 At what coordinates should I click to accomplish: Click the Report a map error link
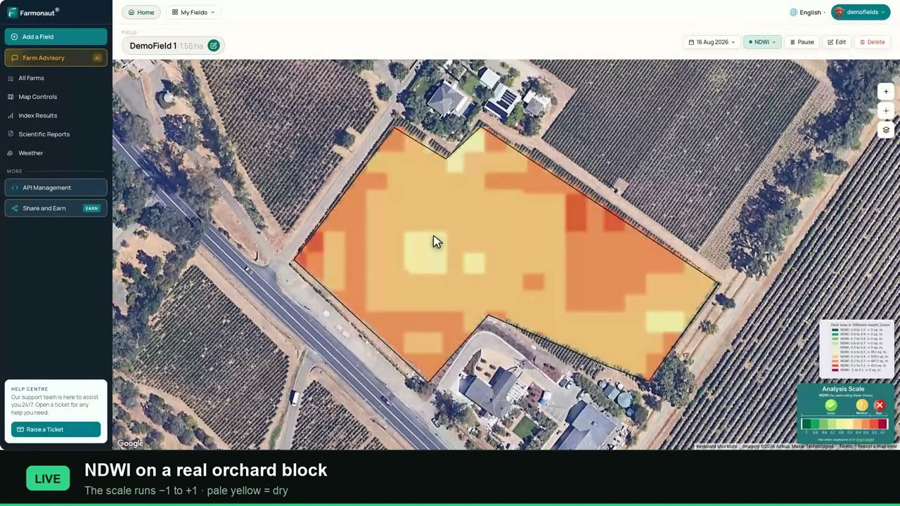877,446
